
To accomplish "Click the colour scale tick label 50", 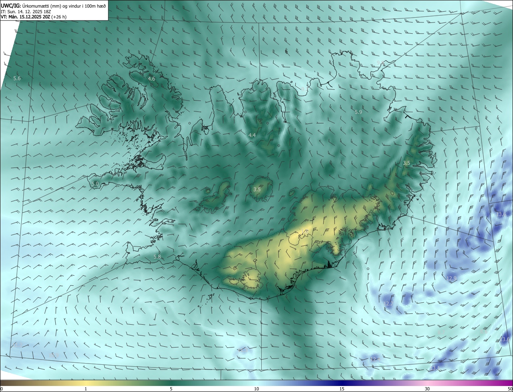I will pos(510,389).
